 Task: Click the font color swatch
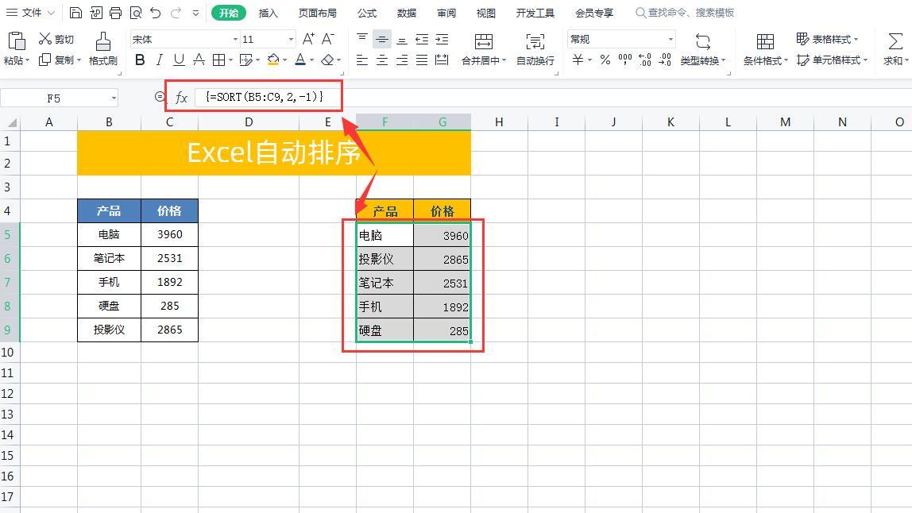[x=299, y=60]
